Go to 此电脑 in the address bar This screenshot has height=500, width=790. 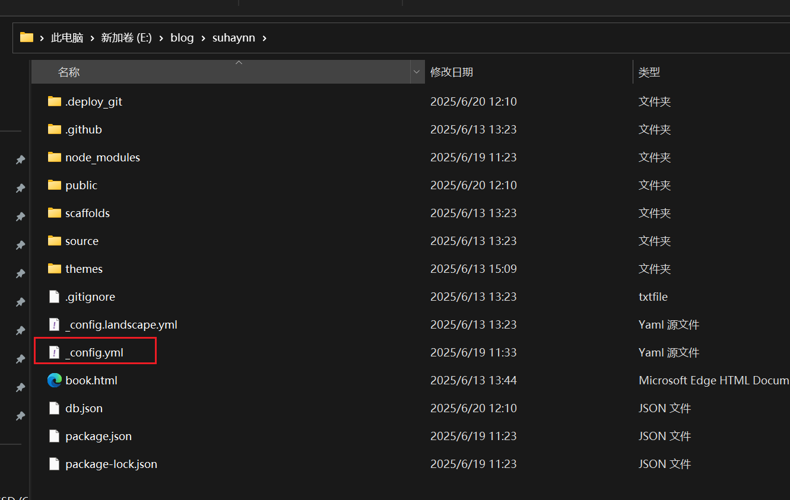tap(67, 38)
